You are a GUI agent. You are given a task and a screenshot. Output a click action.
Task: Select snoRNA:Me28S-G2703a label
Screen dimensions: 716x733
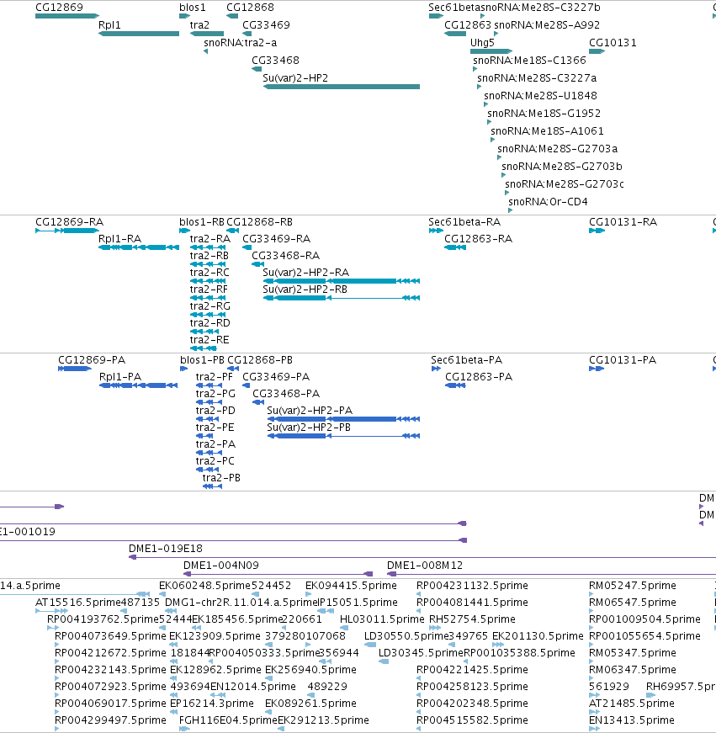(558, 149)
